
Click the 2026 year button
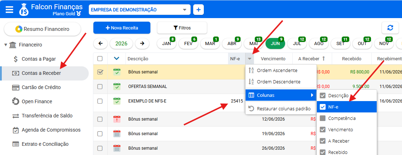[121, 43]
